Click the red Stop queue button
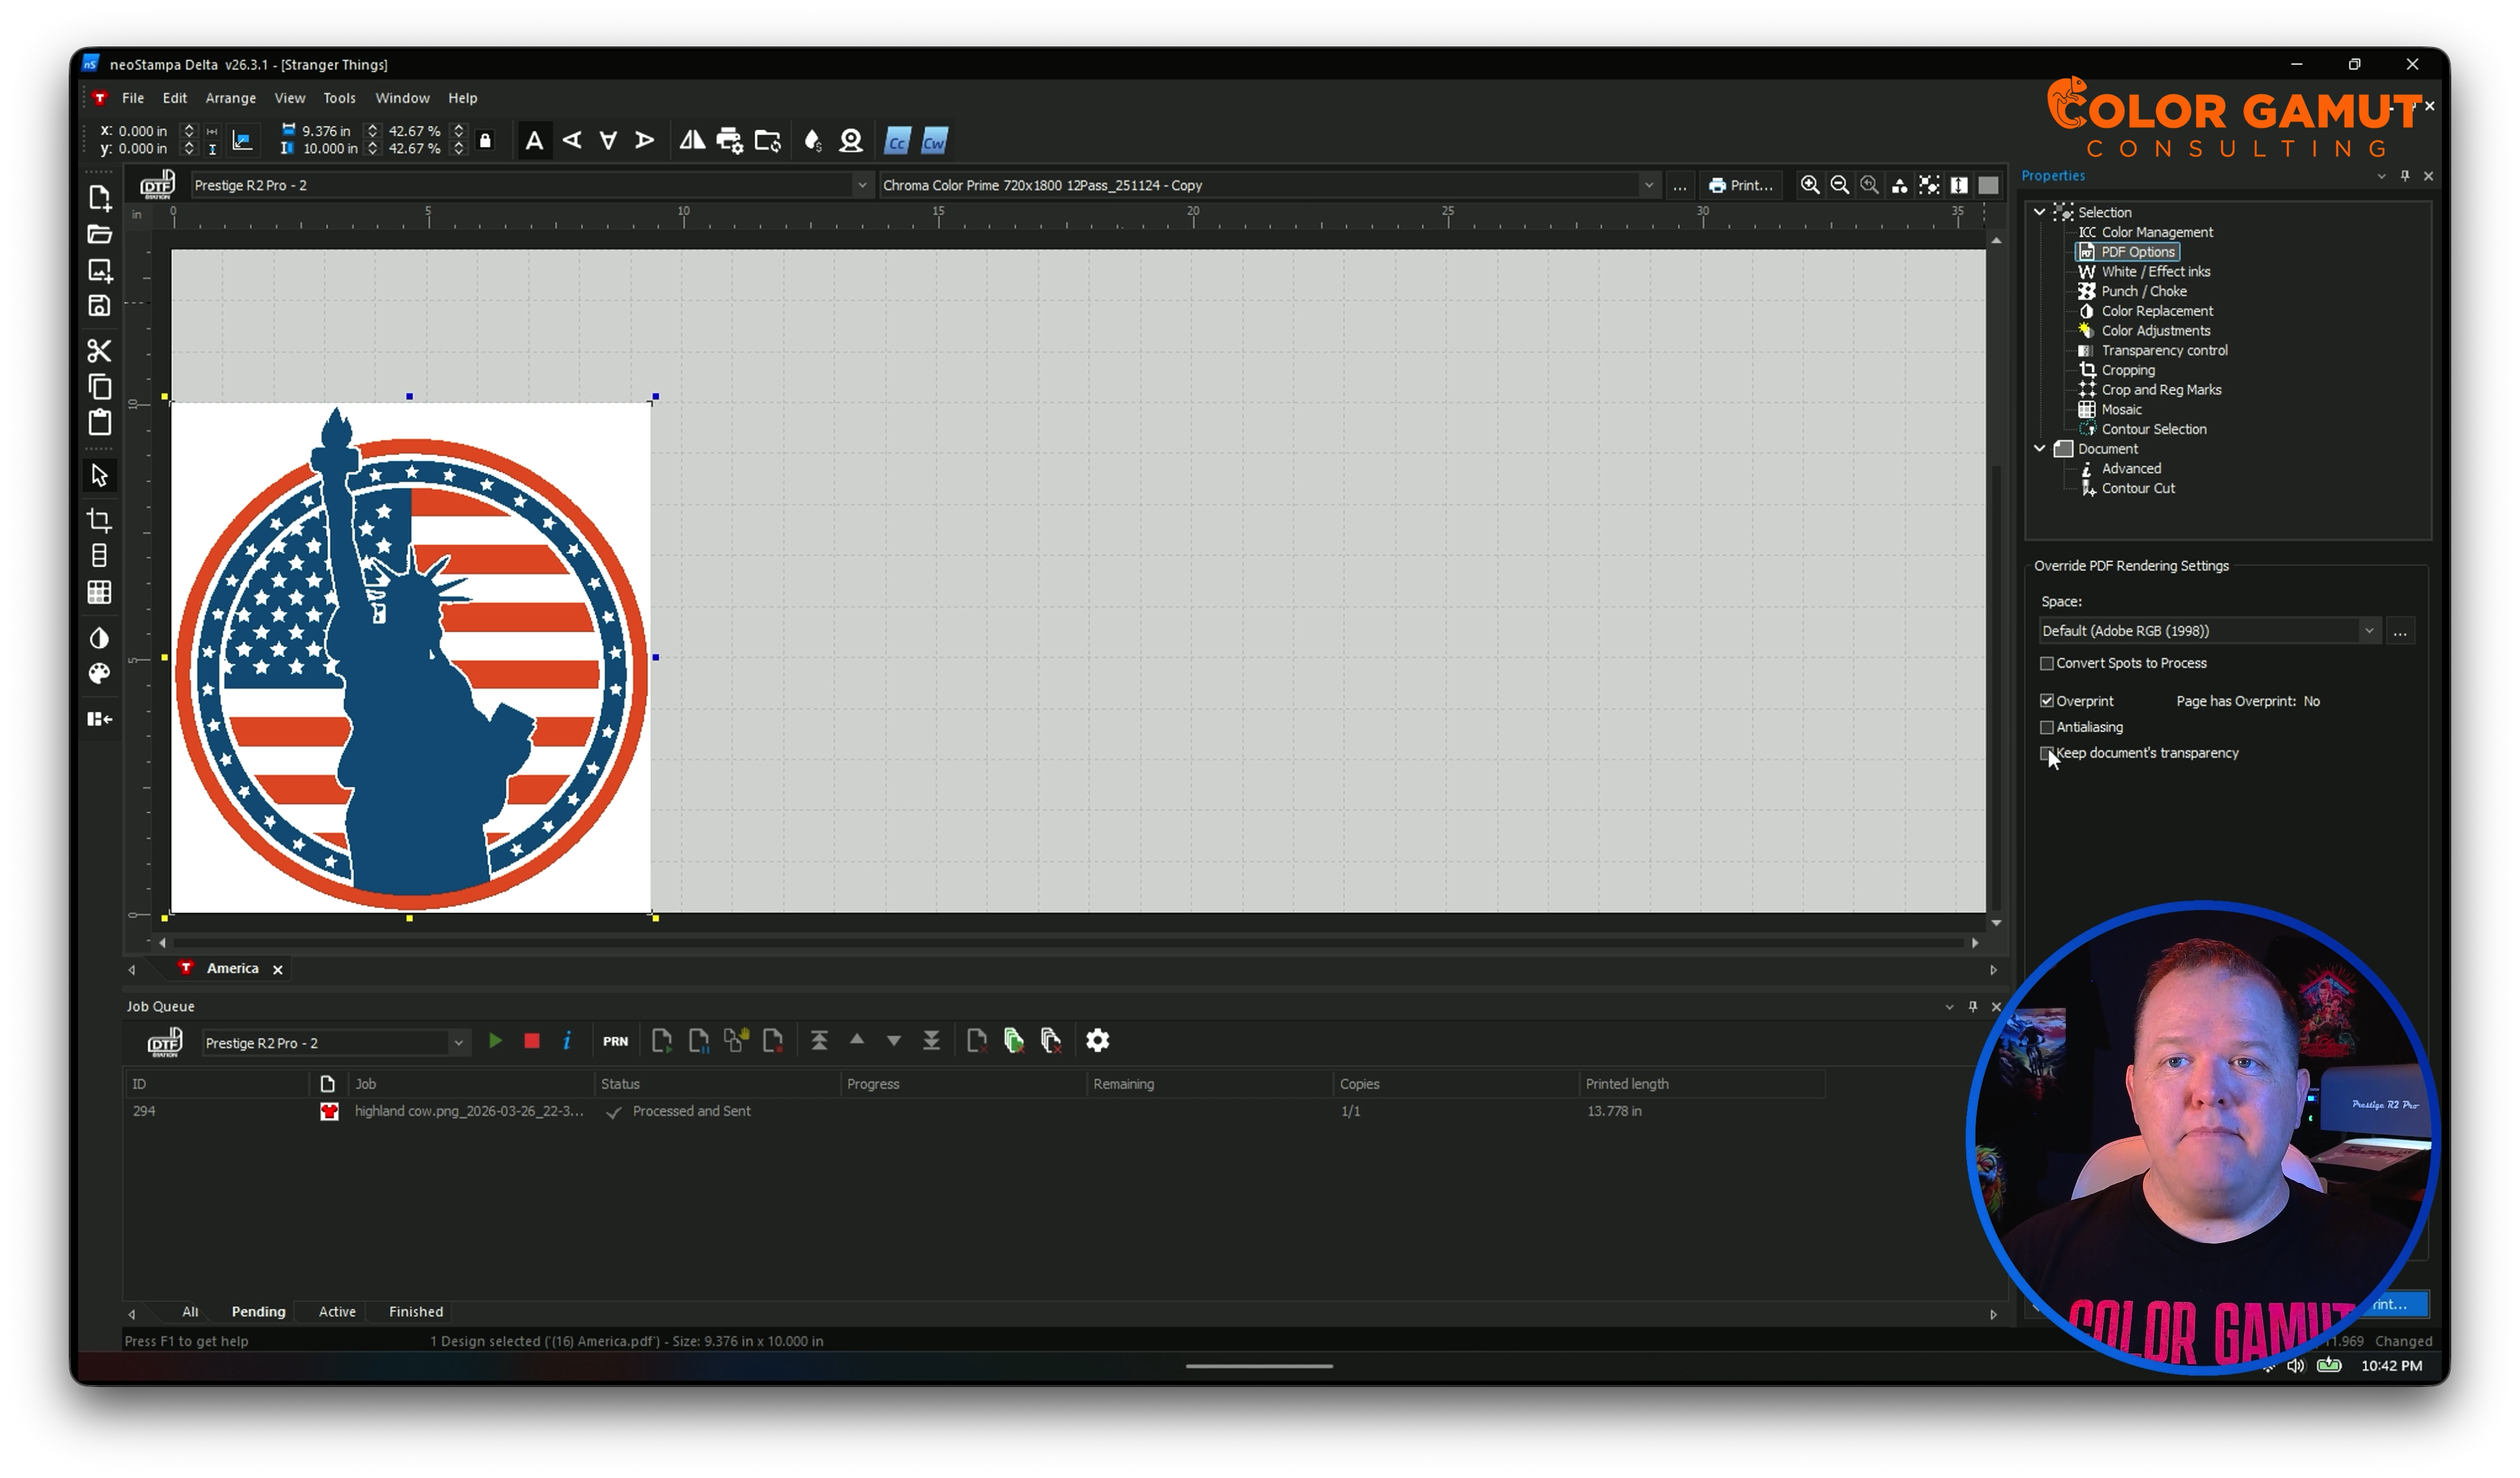2520x1478 pixels. [x=532, y=1041]
